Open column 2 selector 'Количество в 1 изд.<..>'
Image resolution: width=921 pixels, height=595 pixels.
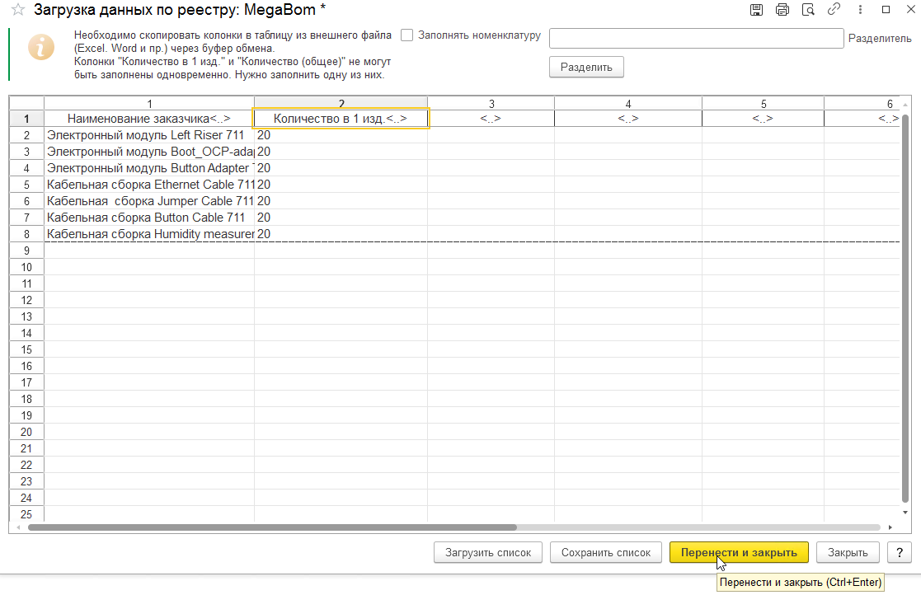click(x=340, y=119)
